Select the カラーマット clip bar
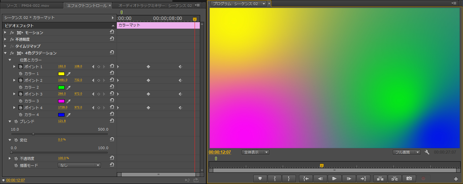Screen dimensions: 463x184 point(158,25)
